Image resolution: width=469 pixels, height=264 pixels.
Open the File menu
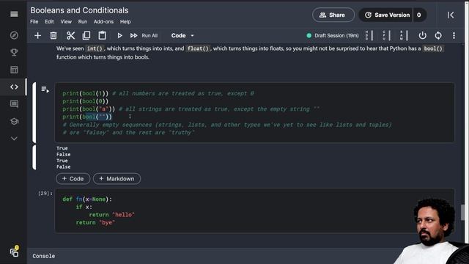[34, 21]
